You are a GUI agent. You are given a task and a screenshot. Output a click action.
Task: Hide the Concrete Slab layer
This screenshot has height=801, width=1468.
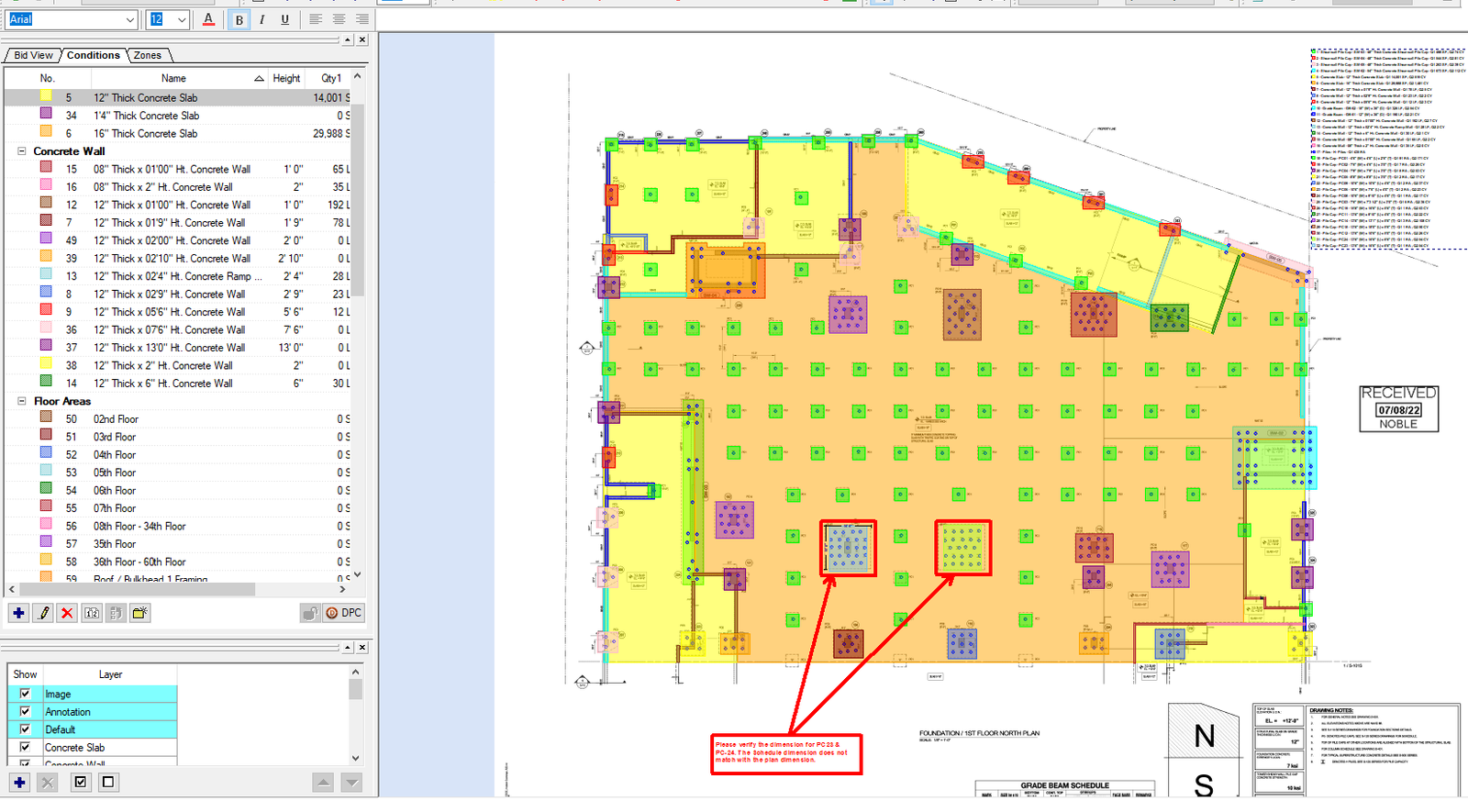pos(25,747)
